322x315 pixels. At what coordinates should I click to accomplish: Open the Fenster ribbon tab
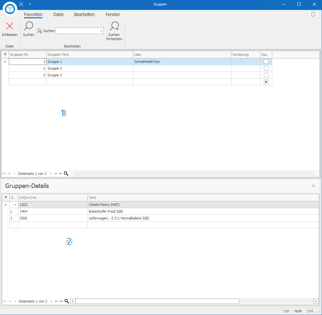pos(113,14)
